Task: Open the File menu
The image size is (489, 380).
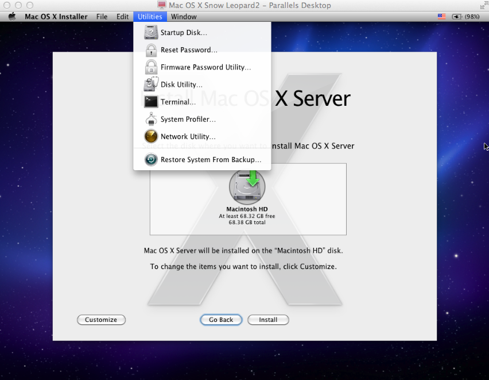Action: [x=102, y=17]
